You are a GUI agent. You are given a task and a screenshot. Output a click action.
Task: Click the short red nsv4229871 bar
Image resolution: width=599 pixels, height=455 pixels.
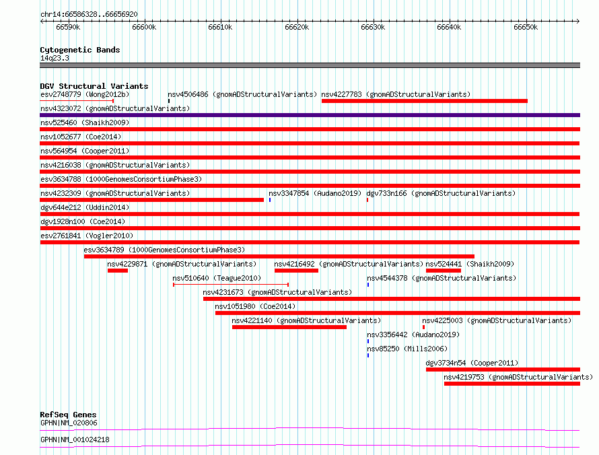coord(118,271)
